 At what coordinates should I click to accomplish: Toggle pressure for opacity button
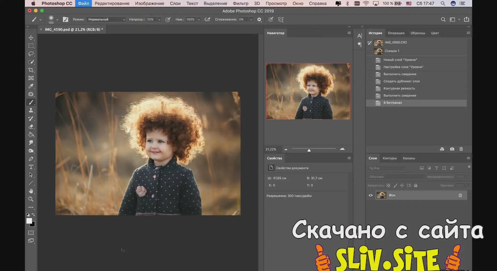[x=168, y=19]
